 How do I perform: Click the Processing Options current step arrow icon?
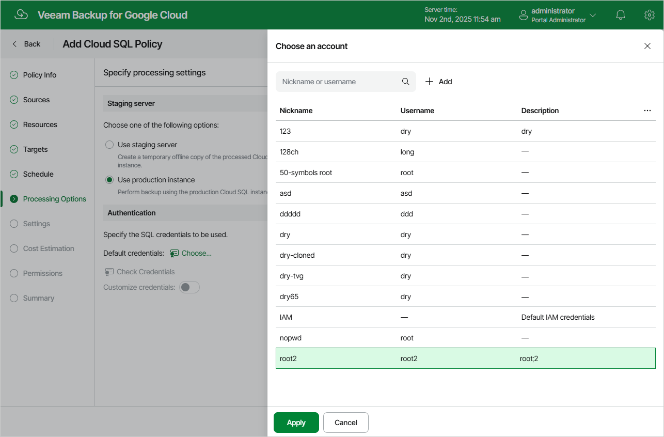click(14, 199)
